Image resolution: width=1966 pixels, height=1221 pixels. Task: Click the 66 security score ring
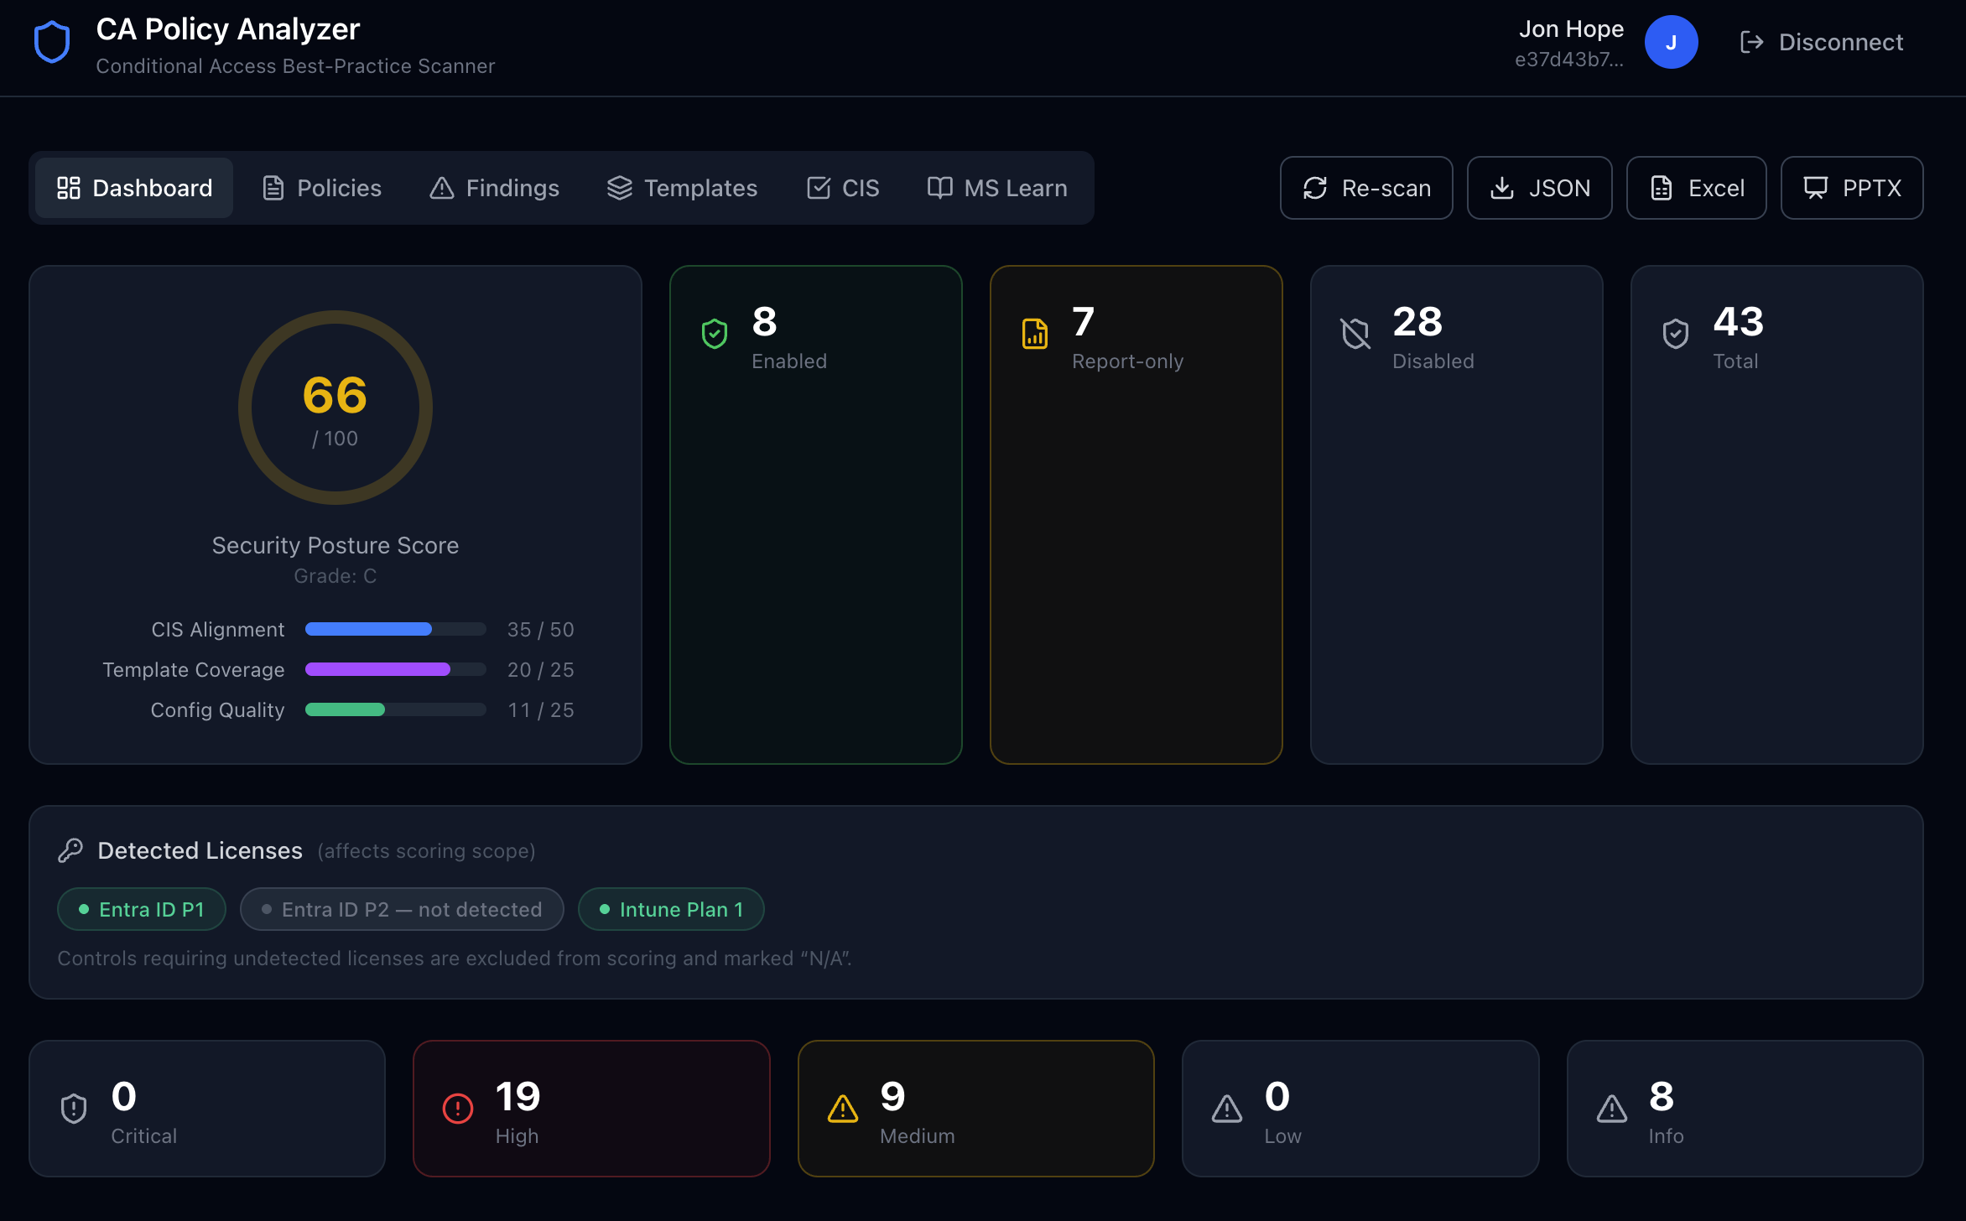pos(335,408)
